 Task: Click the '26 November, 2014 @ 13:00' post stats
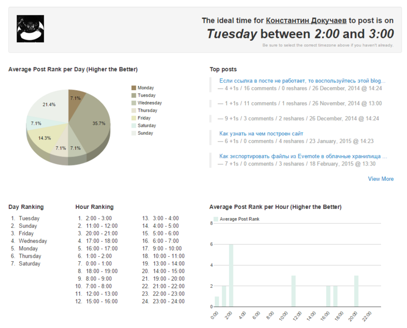[x=300, y=103]
